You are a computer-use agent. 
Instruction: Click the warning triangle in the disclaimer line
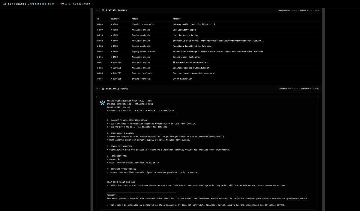point(108,205)
